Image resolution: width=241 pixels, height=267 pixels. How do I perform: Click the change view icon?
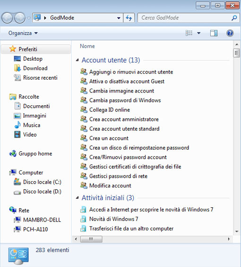(189, 33)
